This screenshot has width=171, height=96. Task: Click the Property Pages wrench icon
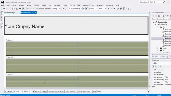click(160, 66)
